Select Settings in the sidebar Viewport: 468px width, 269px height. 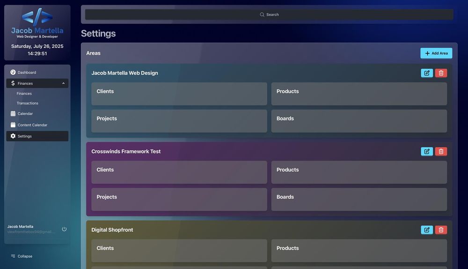pos(37,136)
